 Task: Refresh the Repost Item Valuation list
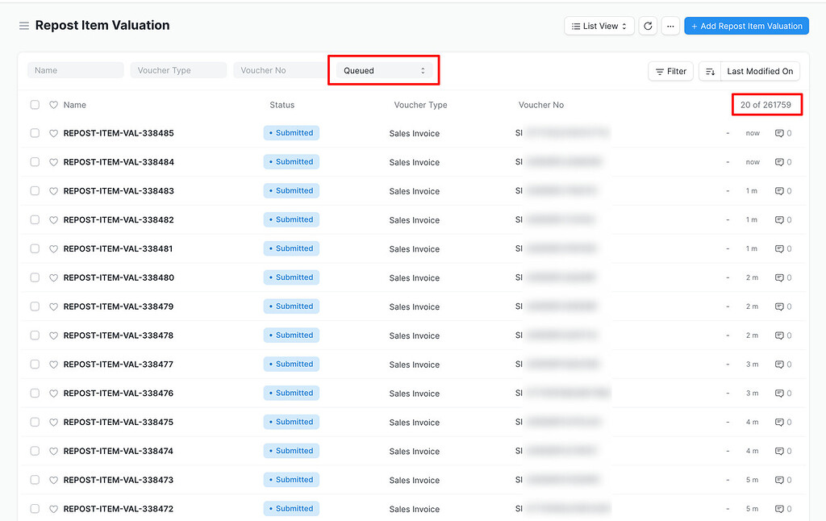point(648,25)
